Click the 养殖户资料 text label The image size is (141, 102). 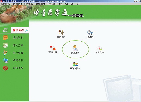(x=75, y=69)
